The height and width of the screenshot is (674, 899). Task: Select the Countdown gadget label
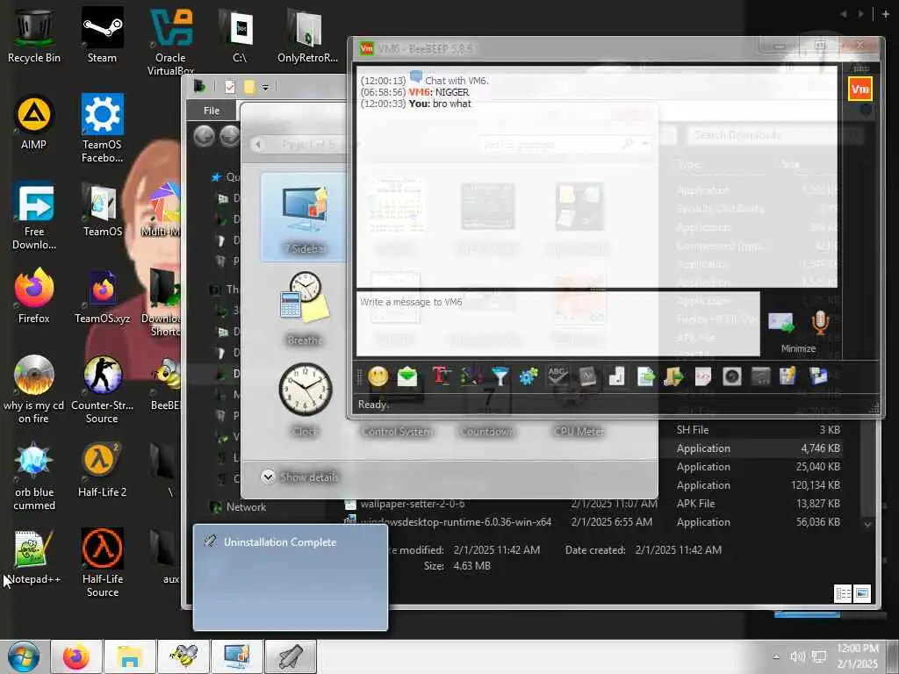pyautogui.click(x=486, y=432)
